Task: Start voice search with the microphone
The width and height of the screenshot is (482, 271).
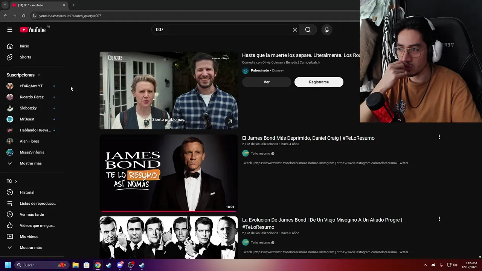Action: pos(326,30)
